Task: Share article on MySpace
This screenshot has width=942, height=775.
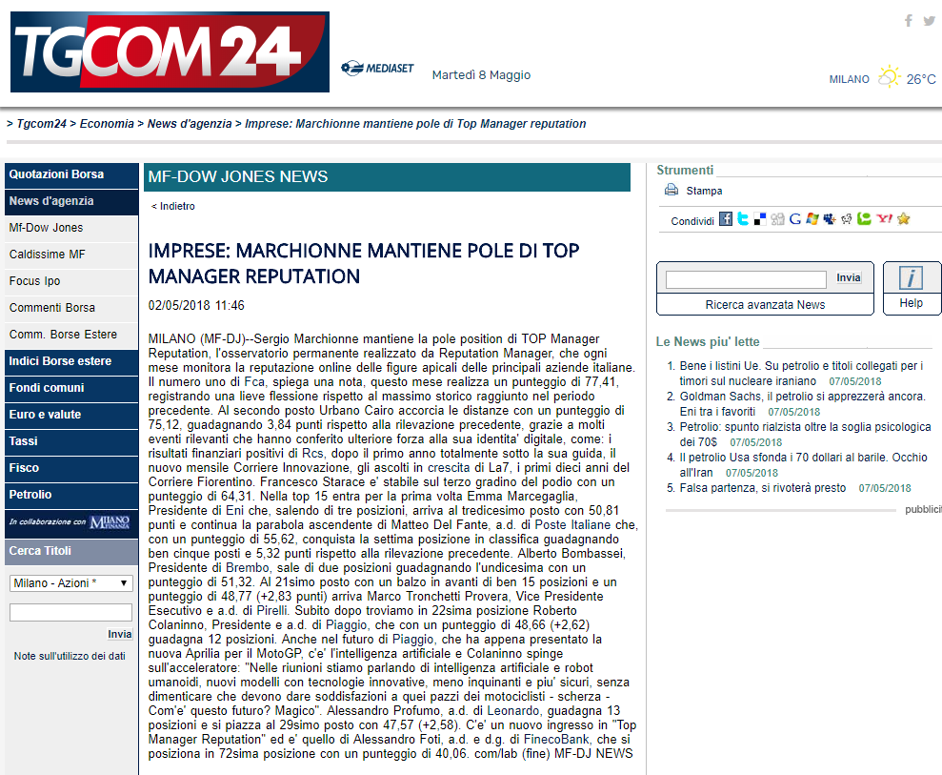Action: pos(829,219)
